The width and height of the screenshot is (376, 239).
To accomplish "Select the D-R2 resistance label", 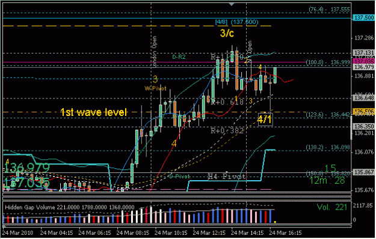I will click(179, 57).
